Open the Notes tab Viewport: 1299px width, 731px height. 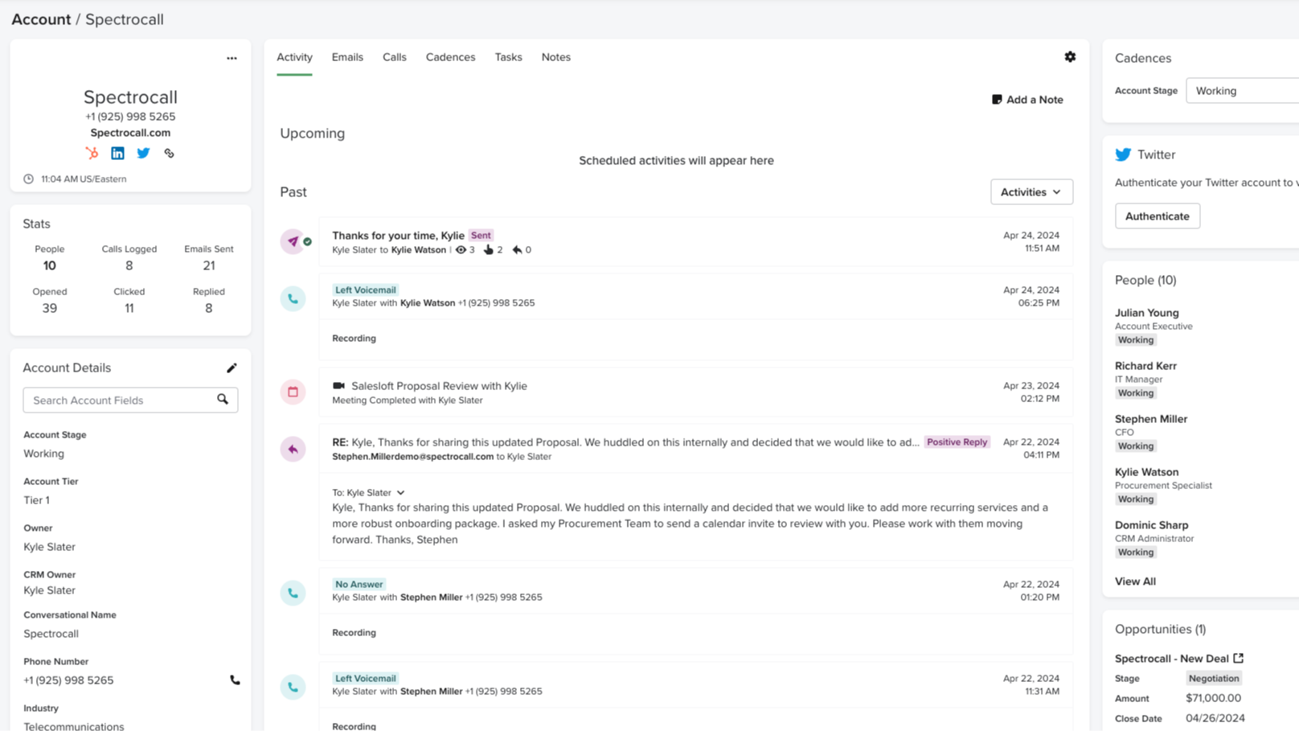point(555,57)
